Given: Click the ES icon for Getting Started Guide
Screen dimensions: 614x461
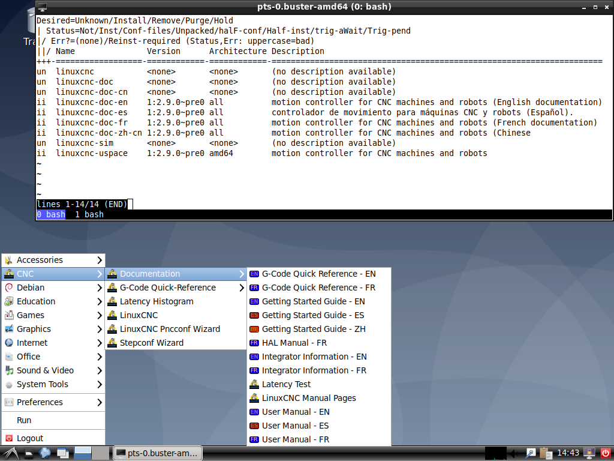Looking at the screenshot, I should pyautogui.click(x=254, y=315).
